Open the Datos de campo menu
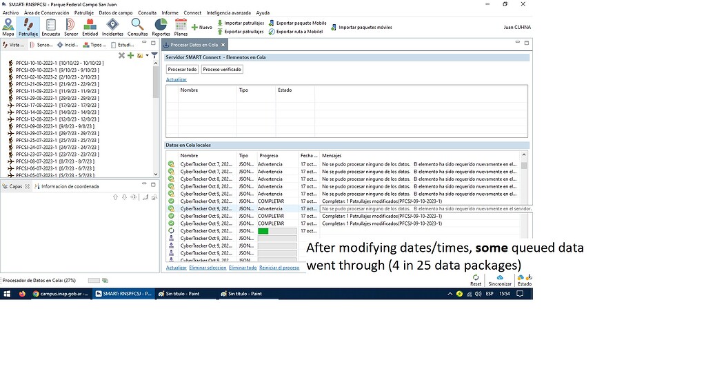This screenshot has width=706, height=380. pos(116,12)
